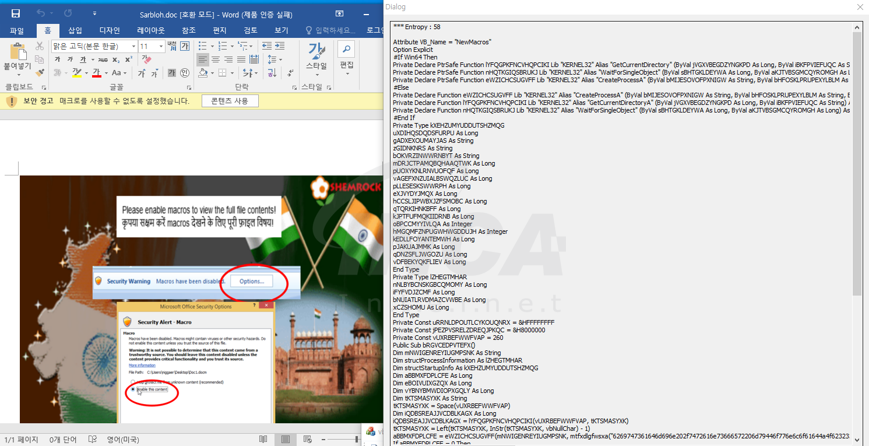The width and height of the screenshot is (869, 446).
Task: Click the Paste (붙여넣기) clipboard icon
Action: point(18,52)
